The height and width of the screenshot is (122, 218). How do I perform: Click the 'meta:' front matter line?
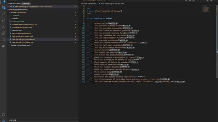tap(90, 9)
